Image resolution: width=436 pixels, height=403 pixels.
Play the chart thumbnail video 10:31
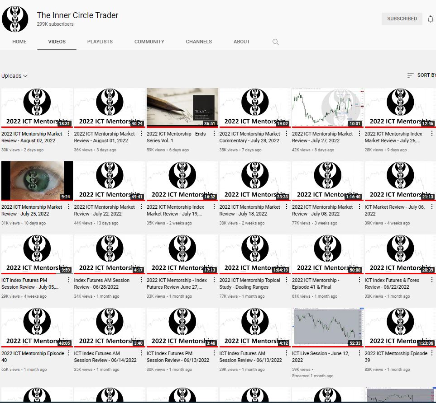pos(327,108)
